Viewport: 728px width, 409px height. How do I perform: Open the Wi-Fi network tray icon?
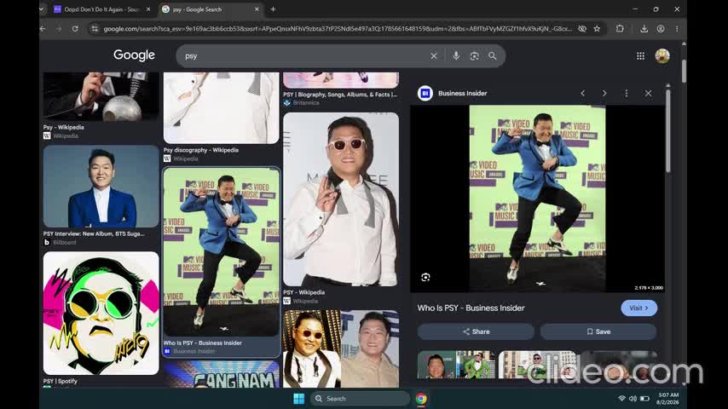[x=621, y=398]
